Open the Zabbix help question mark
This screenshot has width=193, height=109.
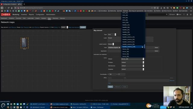[x=184, y=15]
